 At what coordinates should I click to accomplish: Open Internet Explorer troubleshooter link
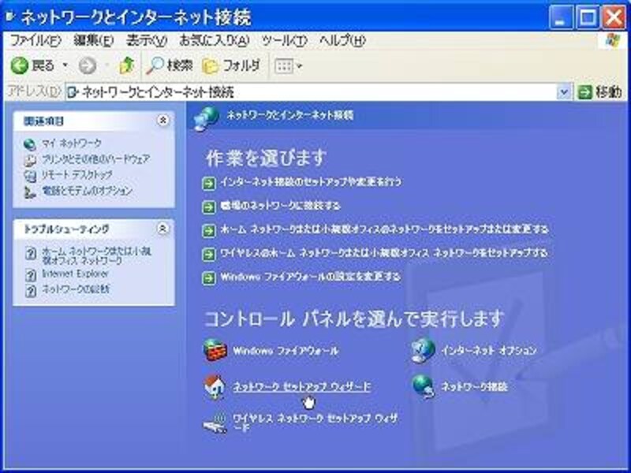pos(75,274)
